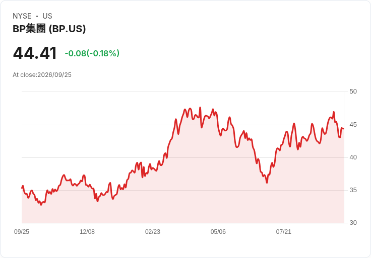Click the 09/25 x-axis date label
The width and height of the screenshot is (371, 258).
pyautogui.click(x=22, y=232)
